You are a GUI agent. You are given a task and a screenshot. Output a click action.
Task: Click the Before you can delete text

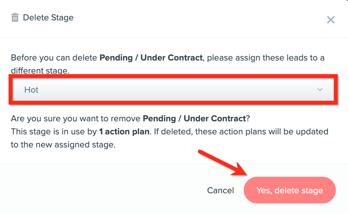pyautogui.click(x=54, y=58)
